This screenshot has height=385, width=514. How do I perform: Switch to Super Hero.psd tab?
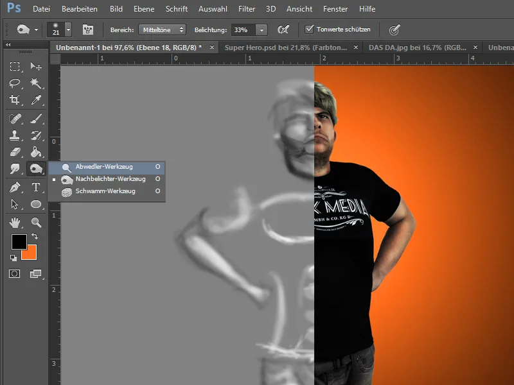point(285,47)
